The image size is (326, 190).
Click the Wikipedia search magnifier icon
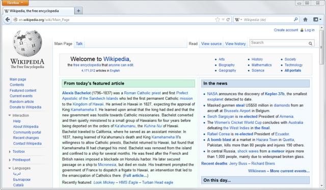310,43
